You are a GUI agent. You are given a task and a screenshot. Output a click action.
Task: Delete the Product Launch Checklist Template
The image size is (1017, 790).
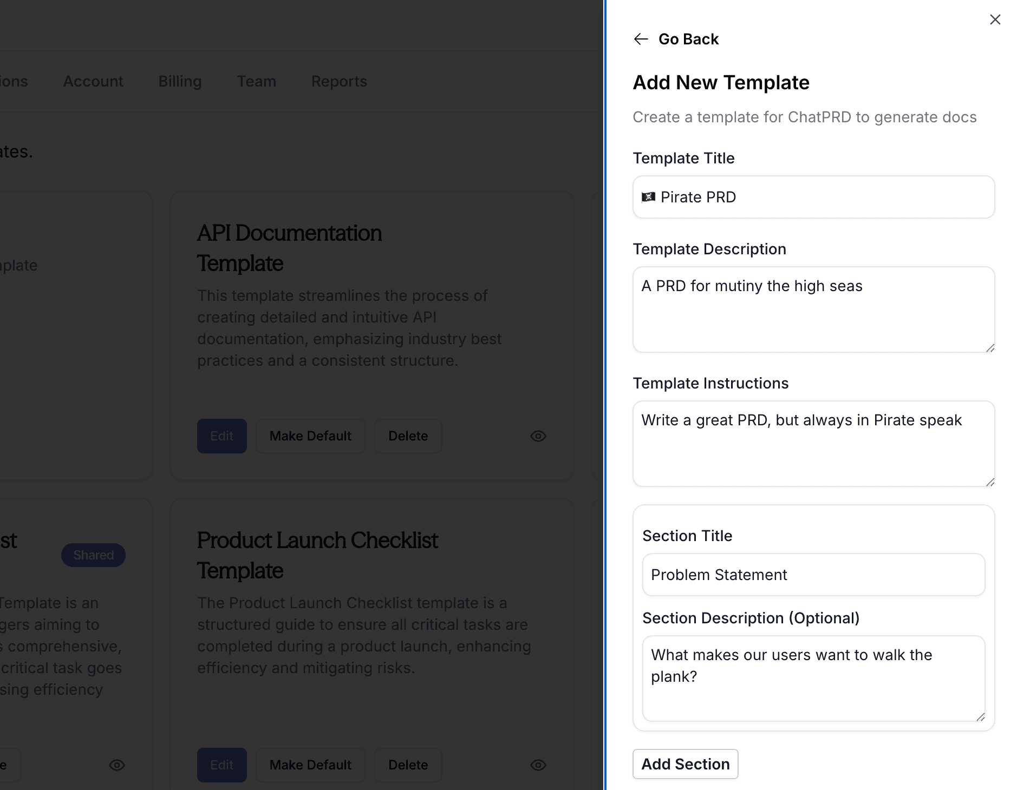[408, 765]
